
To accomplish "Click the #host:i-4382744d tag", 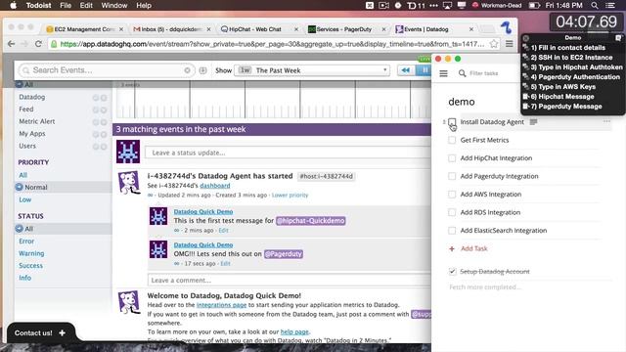I will click(326, 176).
